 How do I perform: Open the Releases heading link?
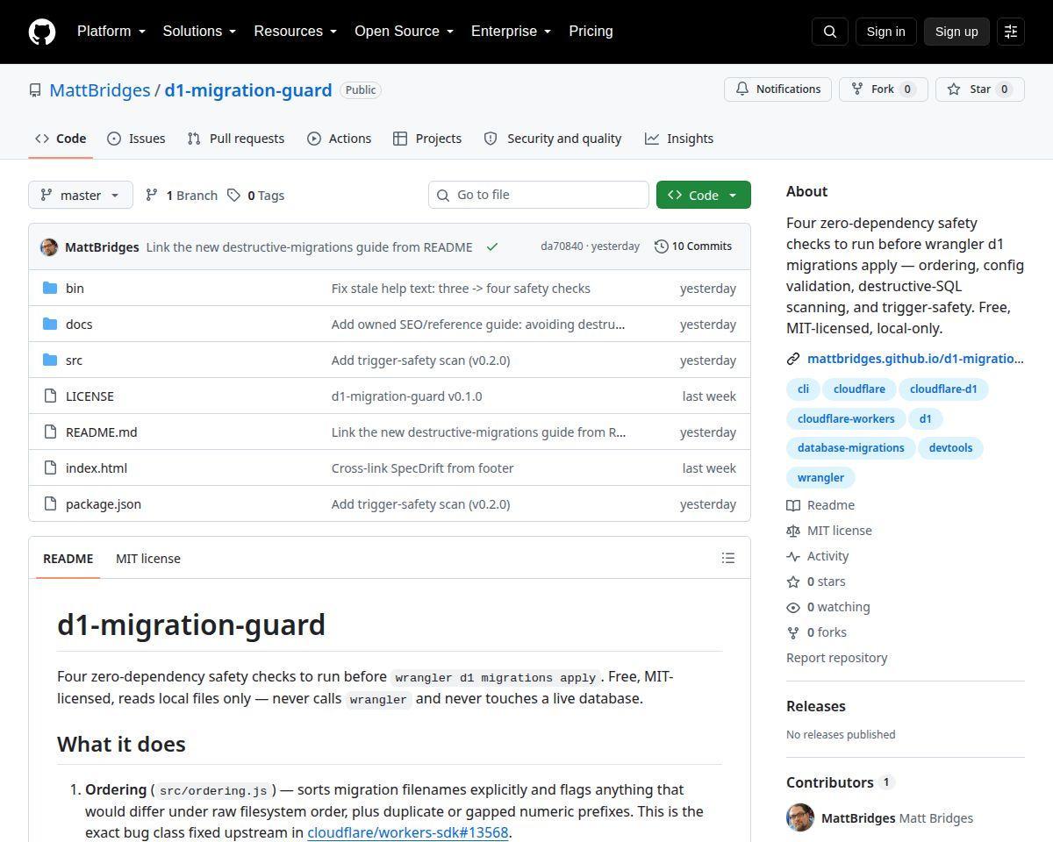[816, 706]
